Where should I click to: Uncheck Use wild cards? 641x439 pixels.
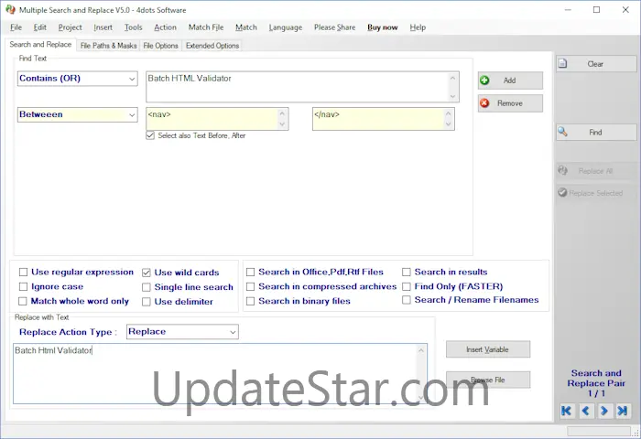pos(147,273)
